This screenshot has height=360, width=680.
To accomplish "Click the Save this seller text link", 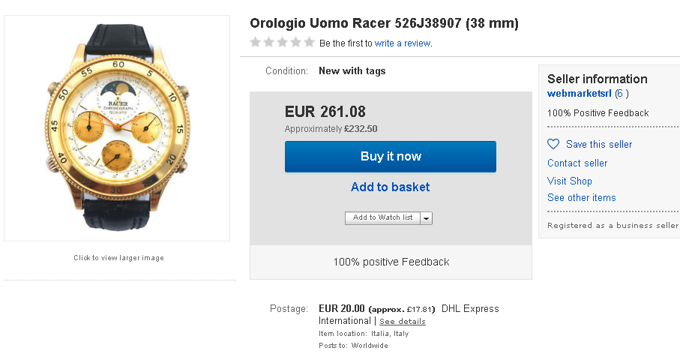I will tap(599, 144).
